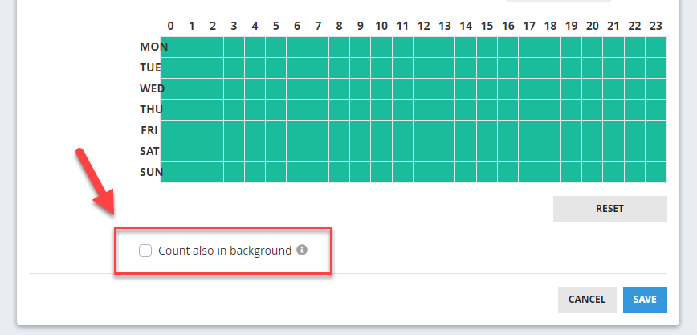
Task: Toggle the Monday hour 0 schedule cell
Action: (x=171, y=47)
